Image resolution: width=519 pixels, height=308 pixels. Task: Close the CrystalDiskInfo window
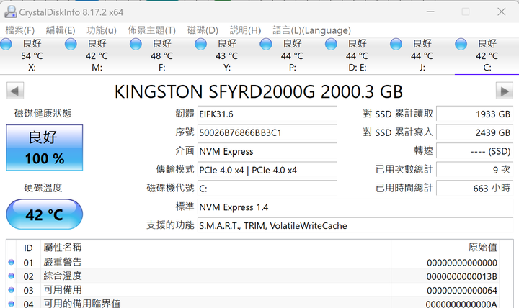502,12
